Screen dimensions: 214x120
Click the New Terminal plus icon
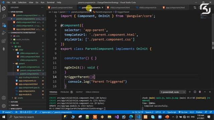(x=190, y=92)
